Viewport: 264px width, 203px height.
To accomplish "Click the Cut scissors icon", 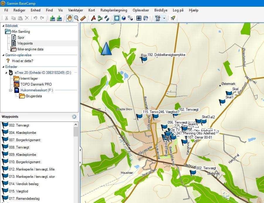I will click(6, 18).
